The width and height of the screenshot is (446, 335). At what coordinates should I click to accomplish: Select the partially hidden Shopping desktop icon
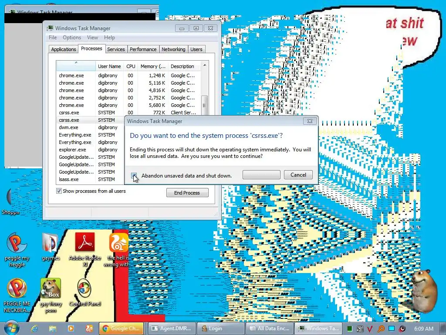(x=10, y=201)
